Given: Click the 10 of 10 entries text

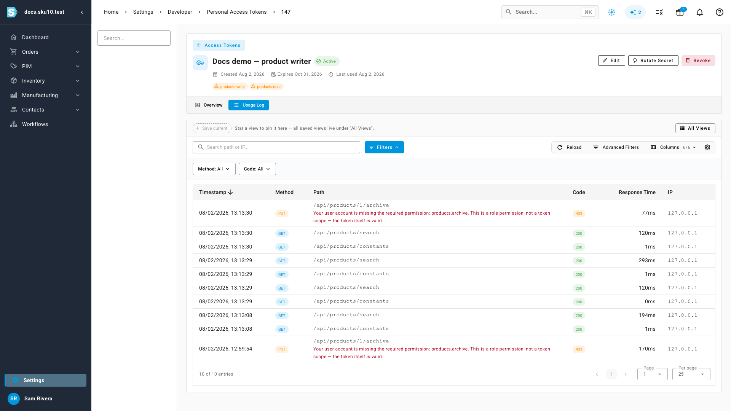Looking at the screenshot, I should coord(216,374).
